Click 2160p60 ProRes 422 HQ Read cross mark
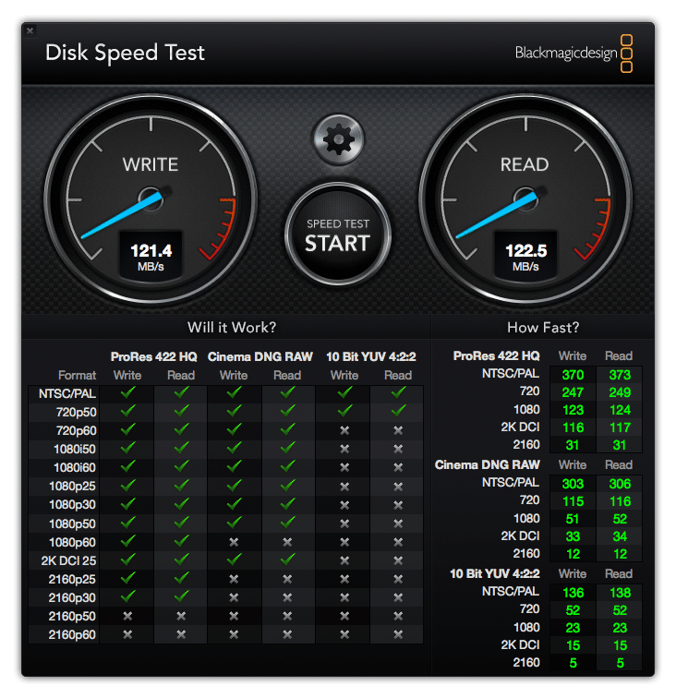Screen dimensions: 676x698 [x=181, y=634]
